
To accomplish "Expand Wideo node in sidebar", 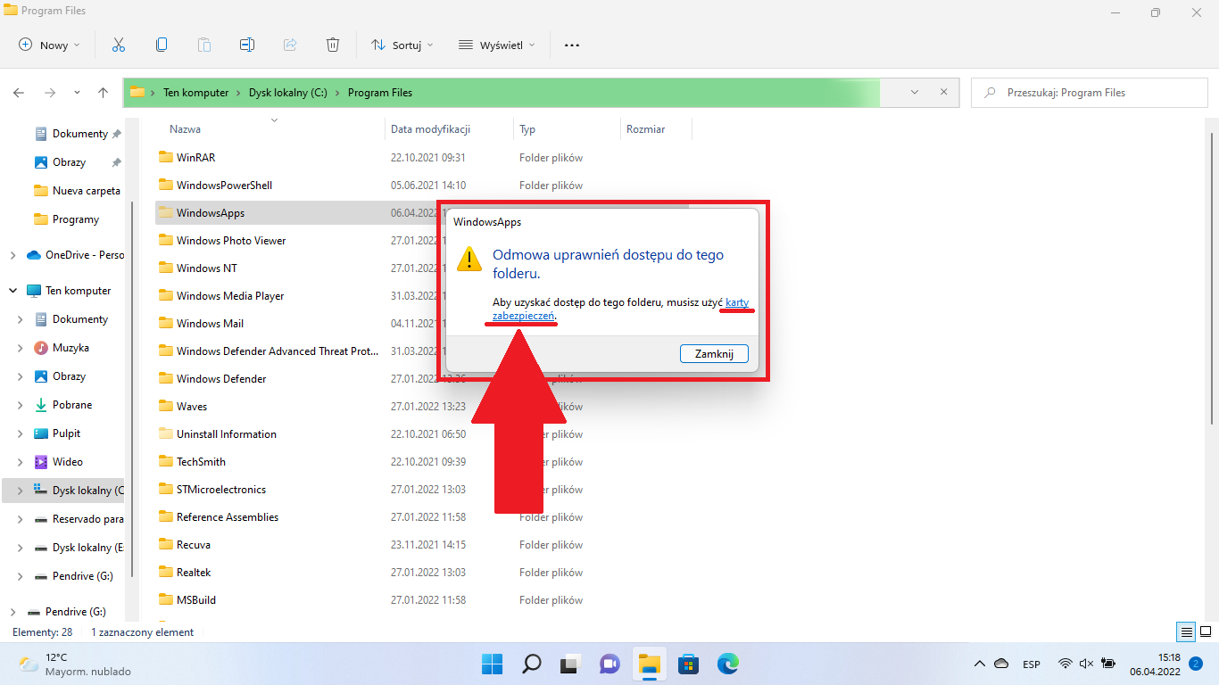I will point(20,462).
